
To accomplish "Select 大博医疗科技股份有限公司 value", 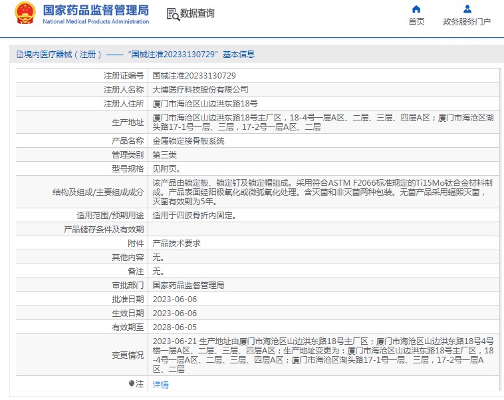I will pos(200,89).
